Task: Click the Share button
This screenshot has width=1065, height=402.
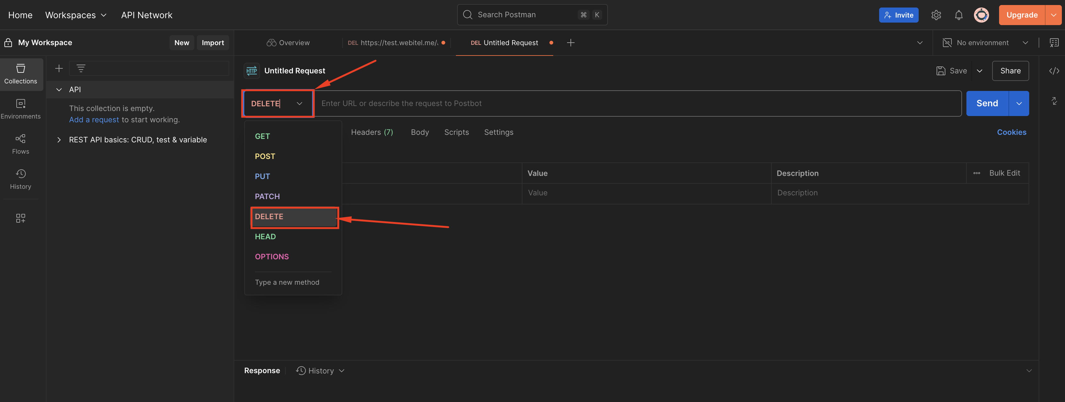Action: click(x=1010, y=71)
